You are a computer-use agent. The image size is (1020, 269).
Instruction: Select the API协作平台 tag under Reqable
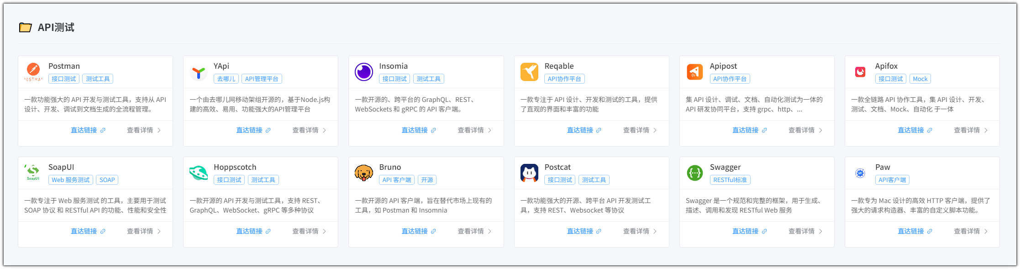(564, 79)
